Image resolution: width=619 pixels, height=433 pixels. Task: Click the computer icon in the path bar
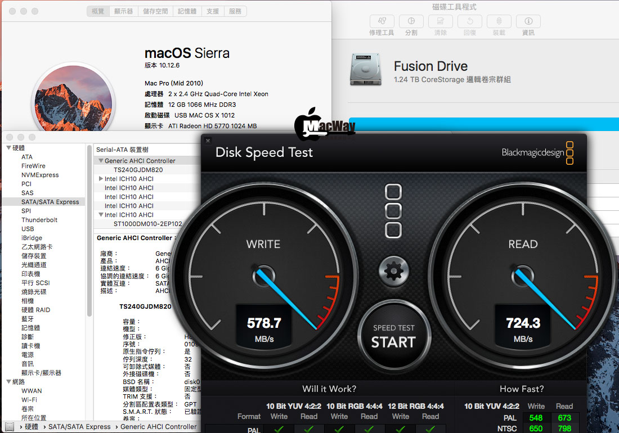10,427
